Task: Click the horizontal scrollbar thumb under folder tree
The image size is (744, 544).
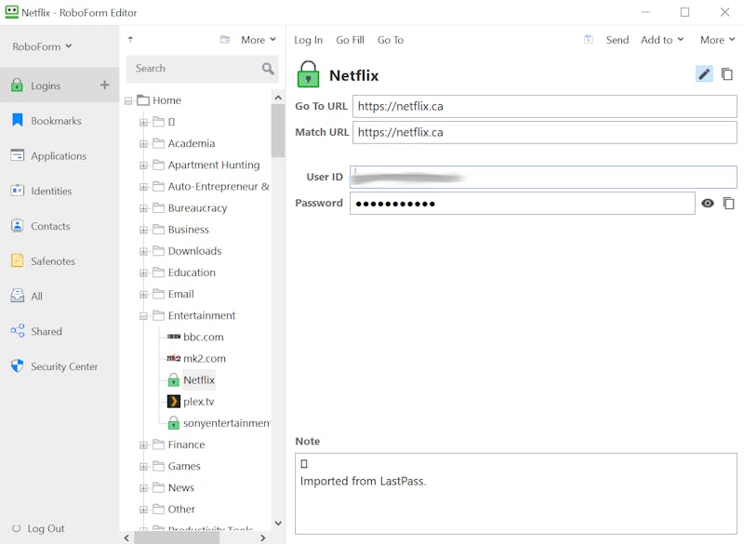Action: pos(177,537)
